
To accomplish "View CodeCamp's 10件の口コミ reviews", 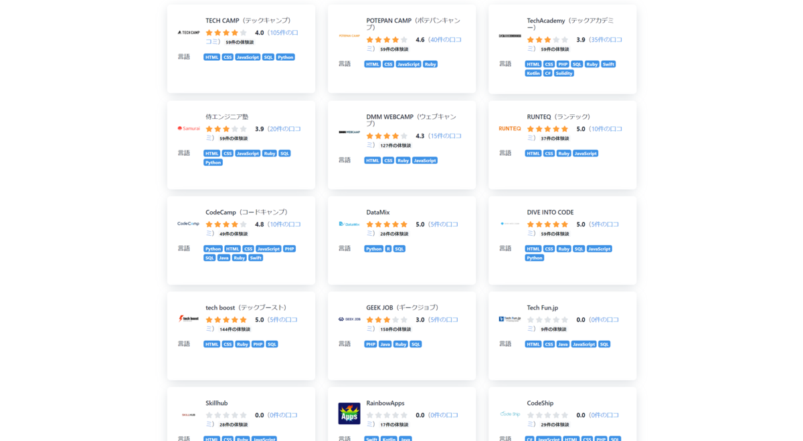I will (x=253, y=229).
